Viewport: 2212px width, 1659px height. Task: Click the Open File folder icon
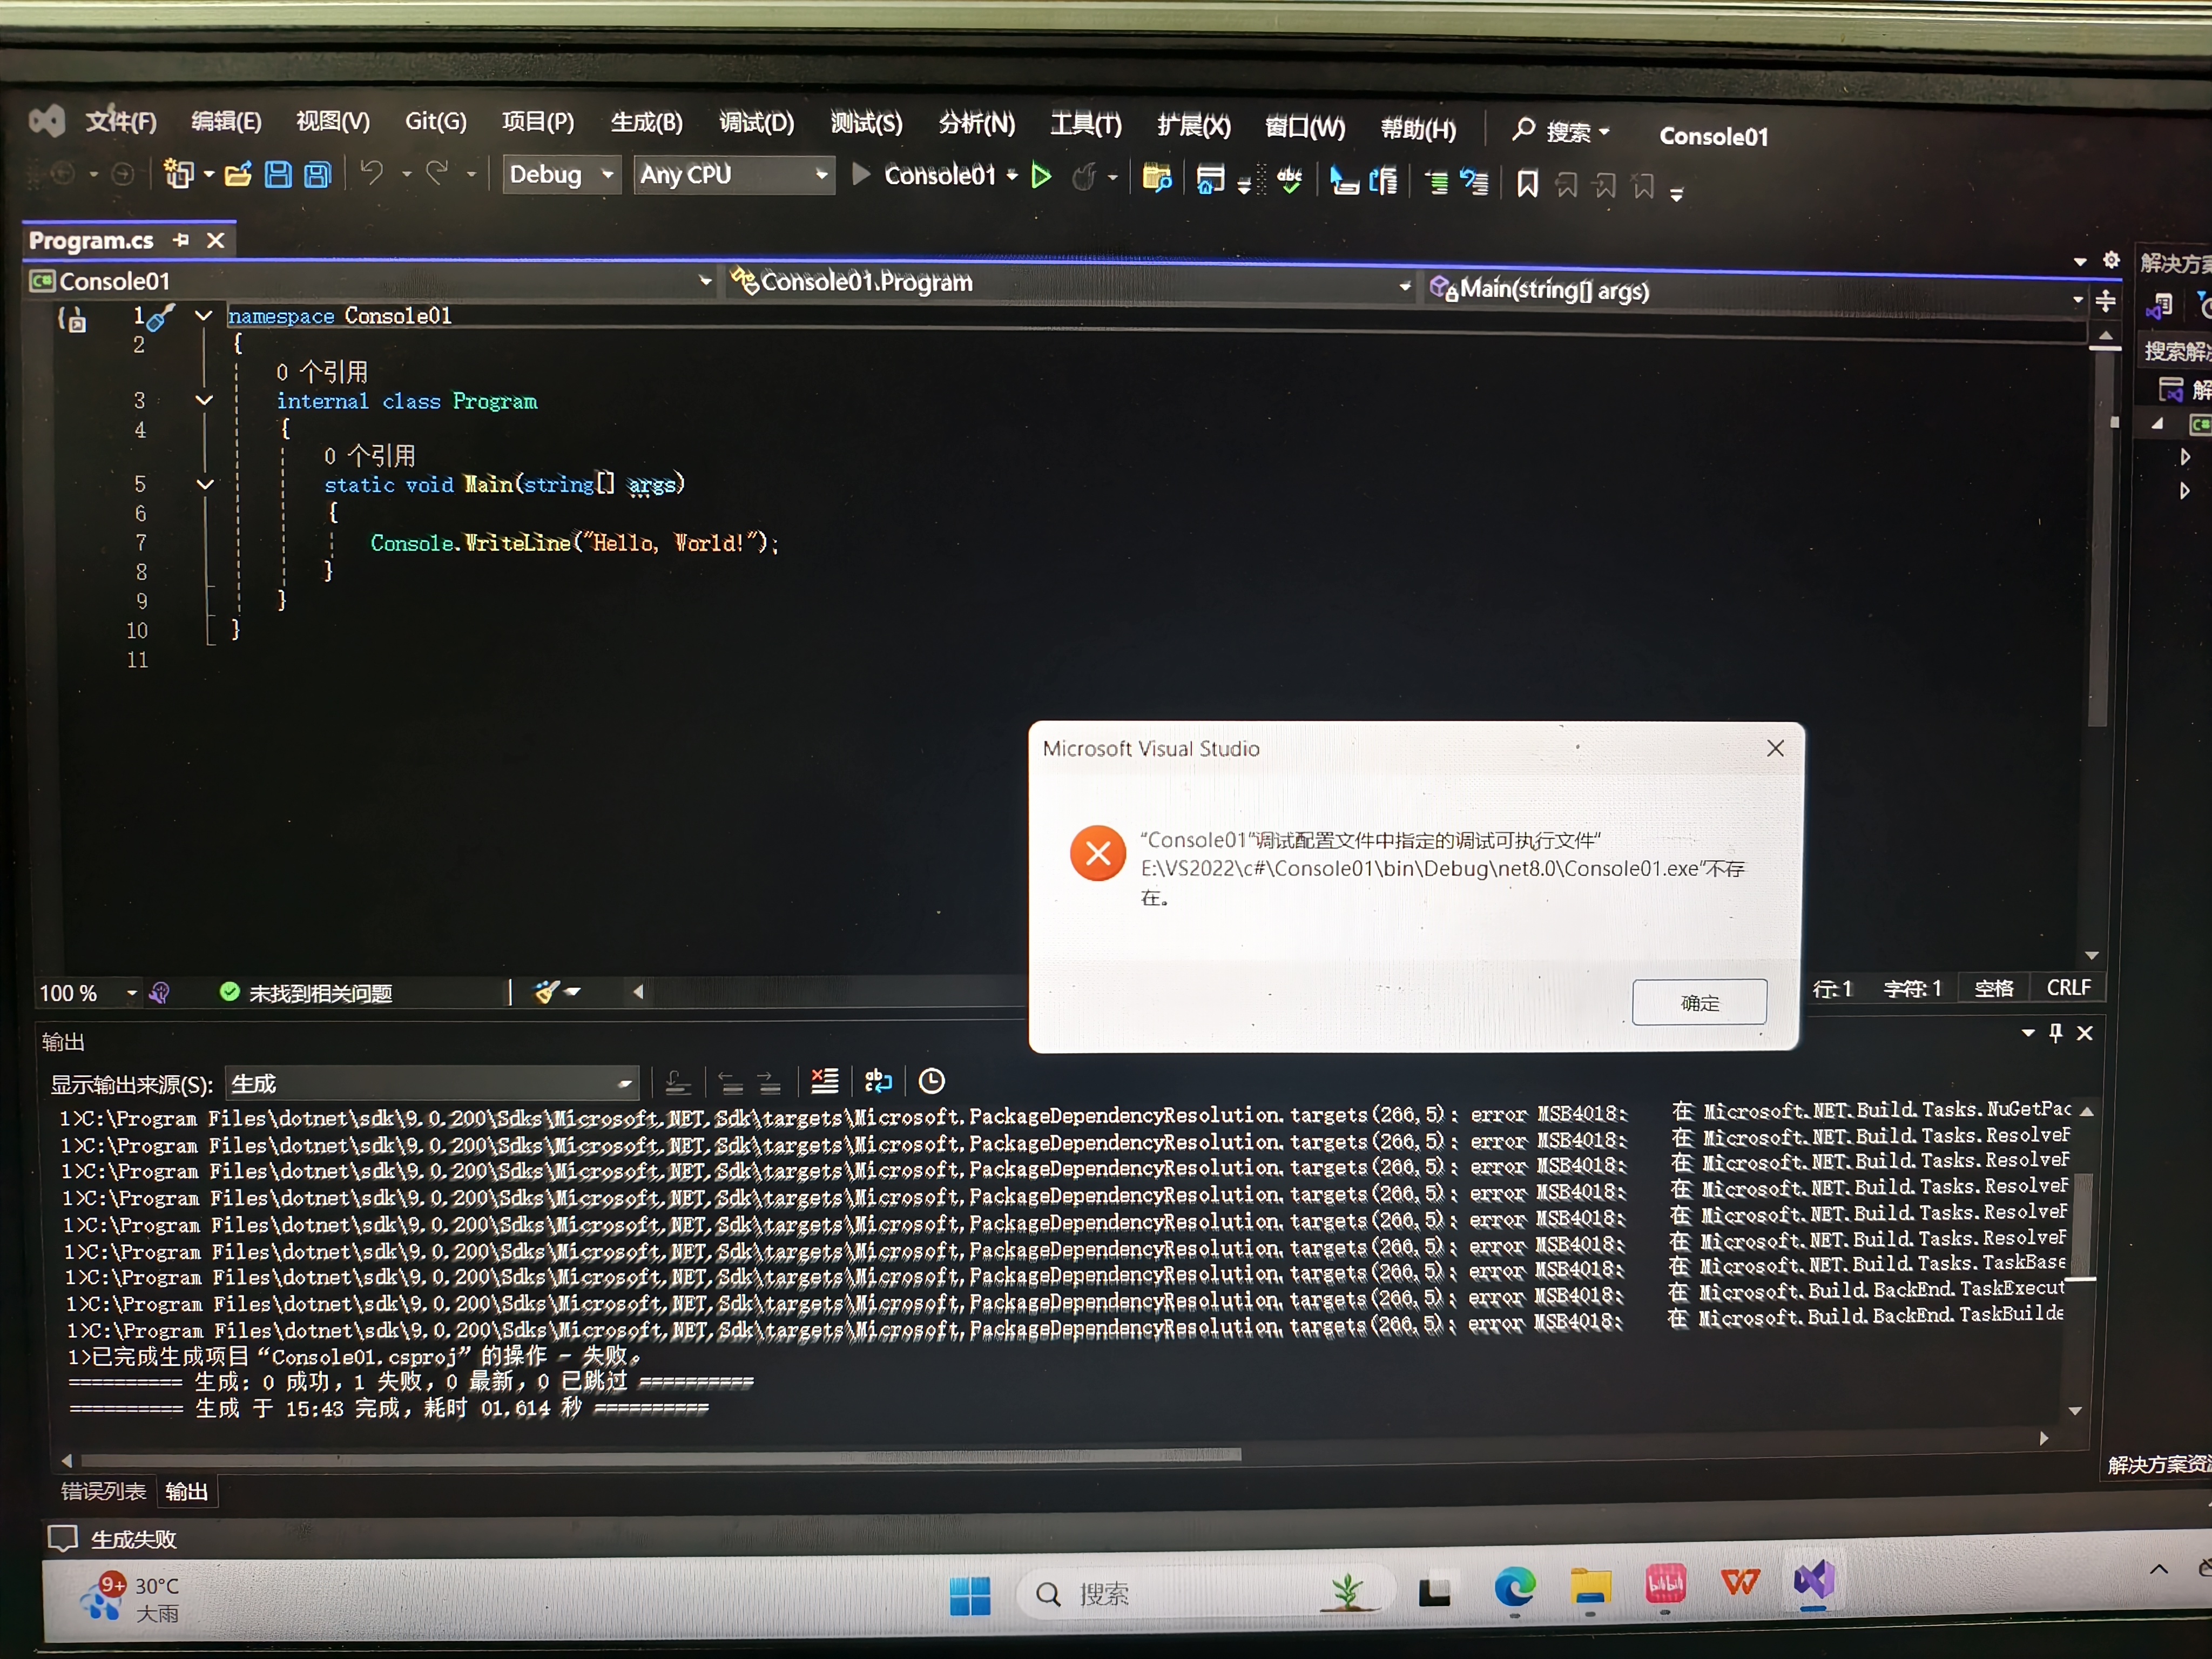238,176
